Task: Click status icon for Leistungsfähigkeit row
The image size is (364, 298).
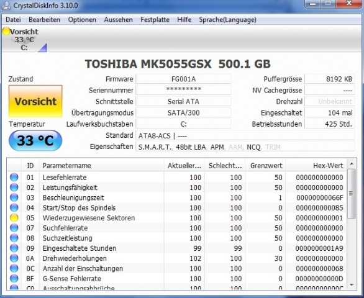Action: tap(14, 187)
